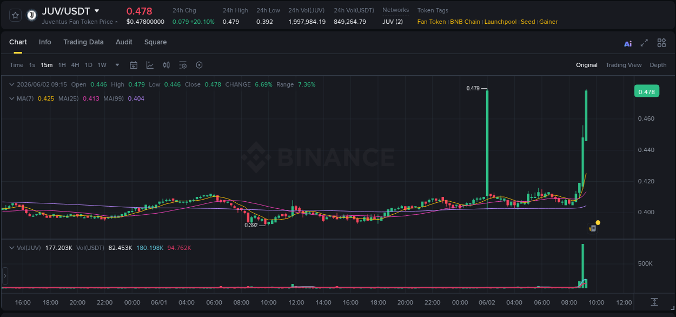Image resolution: width=676 pixels, height=317 pixels.
Task: Click the CHANGE value 6.69%
Action: [263, 84]
